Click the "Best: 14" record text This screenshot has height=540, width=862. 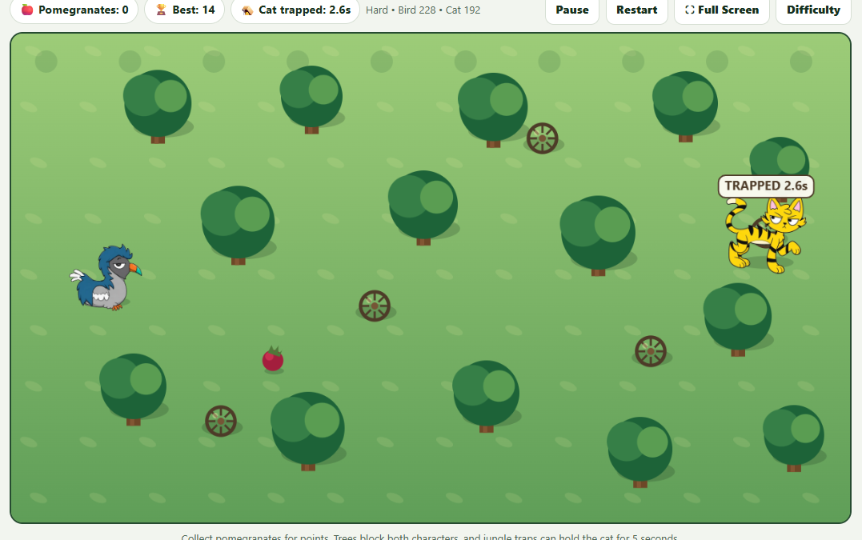pyautogui.click(x=194, y=10)
